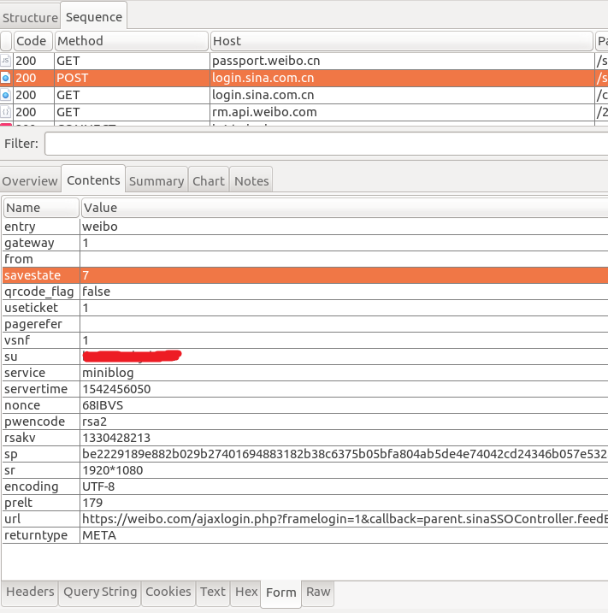Switch to the Structure tab

pos(30,18)
